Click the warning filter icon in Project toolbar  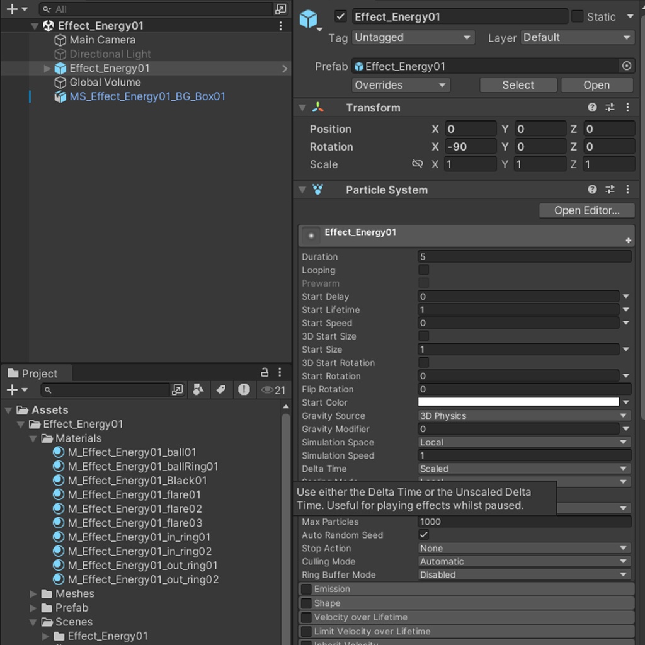[244, 390]
